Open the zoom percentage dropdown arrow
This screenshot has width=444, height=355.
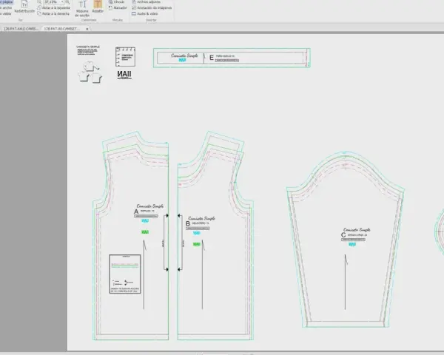click(62, 2)
